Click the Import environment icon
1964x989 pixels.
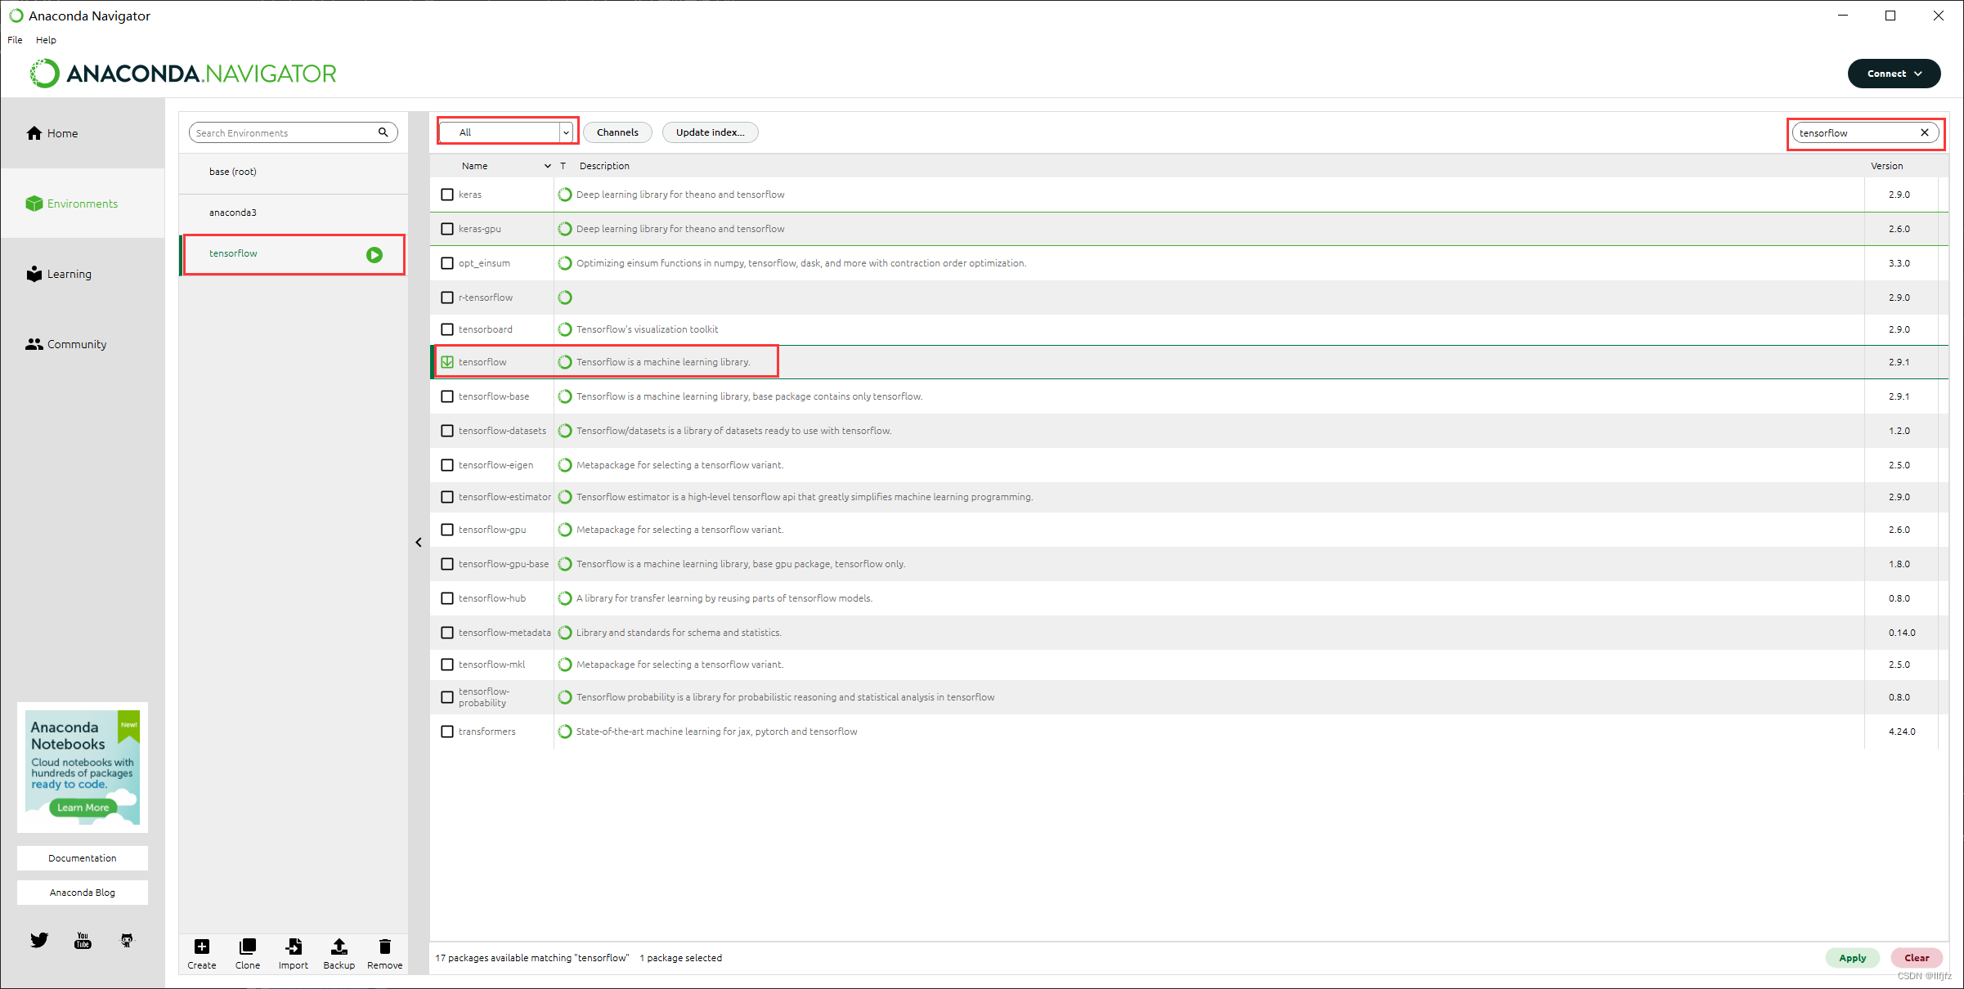pyautogui.click(x=294, y=946)
